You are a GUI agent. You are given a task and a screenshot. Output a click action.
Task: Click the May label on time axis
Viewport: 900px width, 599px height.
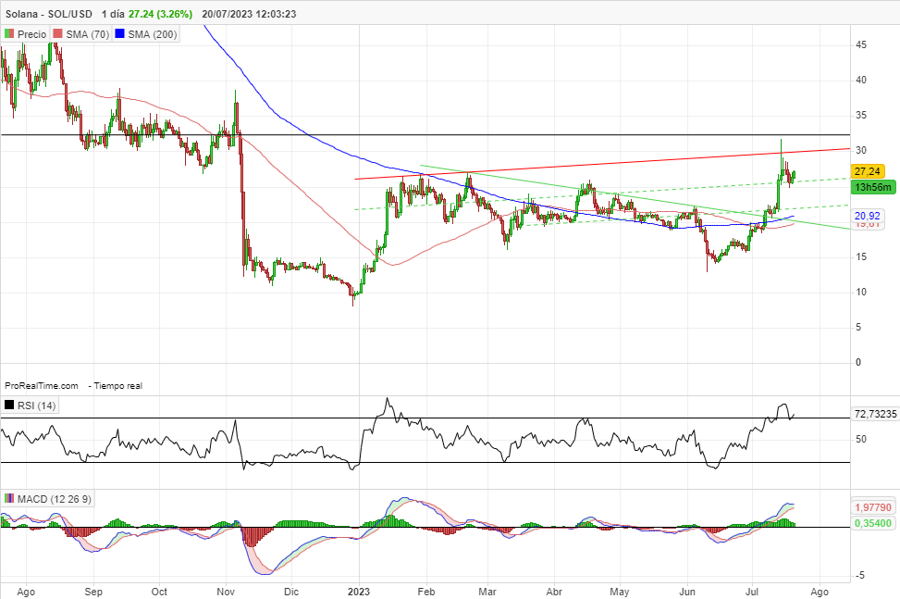point(620,592)
